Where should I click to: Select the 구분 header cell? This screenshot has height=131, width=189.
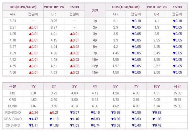tap(13, 87)
